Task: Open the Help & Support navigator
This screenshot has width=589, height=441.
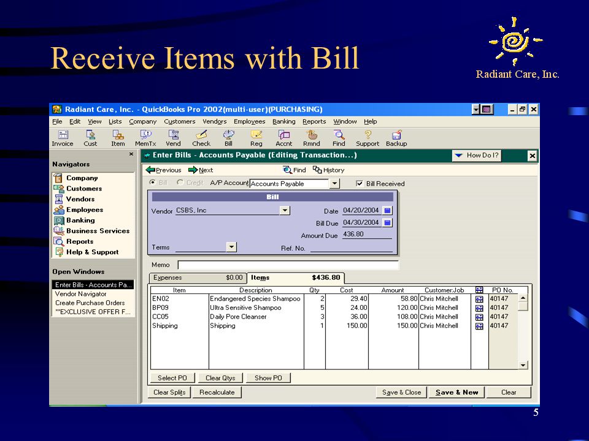Action: pyautogui.click(x=87, y=252)
